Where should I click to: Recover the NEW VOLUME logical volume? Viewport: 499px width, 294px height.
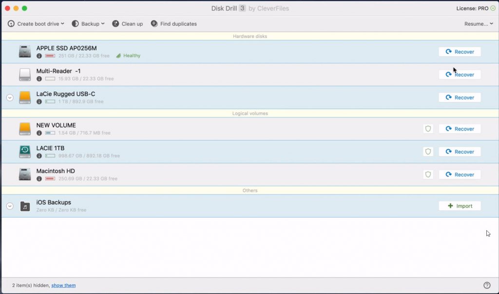point(460,129)
